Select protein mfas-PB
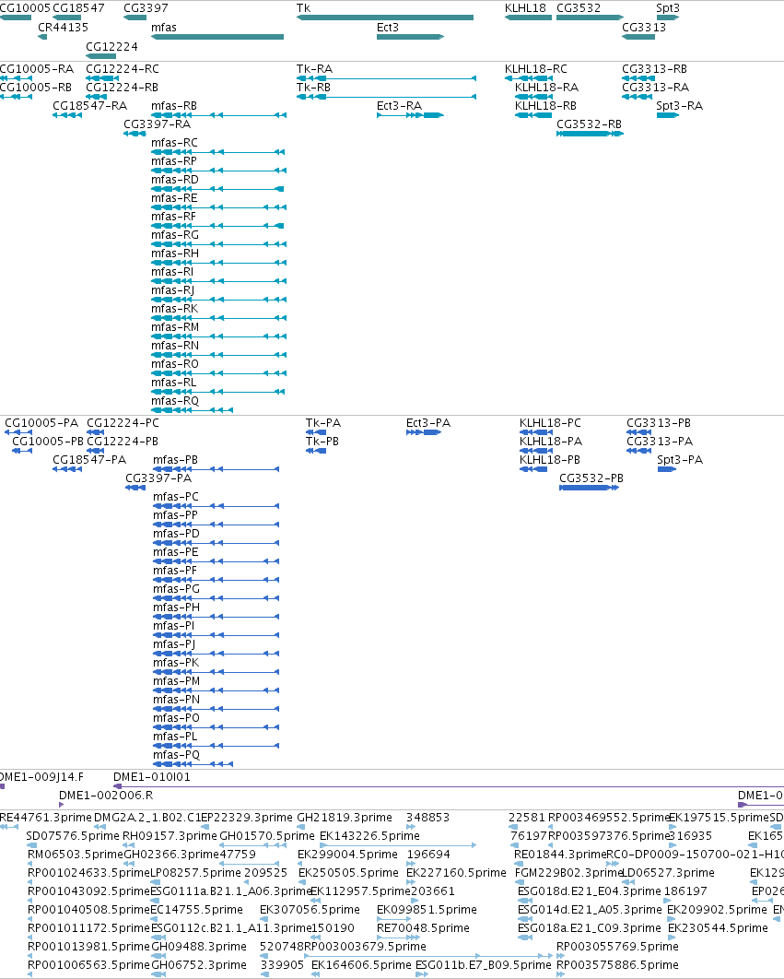Image resolution: width=784 pixels, height=979 pixels. 175,460
